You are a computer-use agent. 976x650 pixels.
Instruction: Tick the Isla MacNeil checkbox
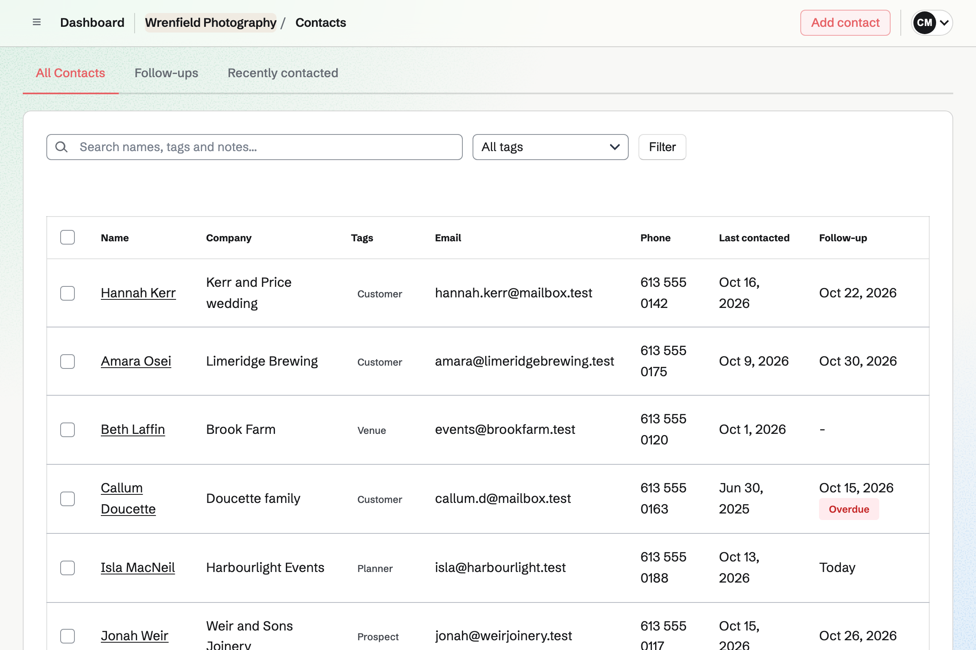point(67,568)
